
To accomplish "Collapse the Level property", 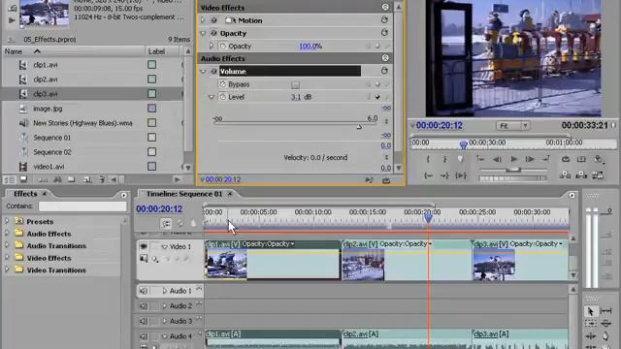I will (x=212, y=97).
